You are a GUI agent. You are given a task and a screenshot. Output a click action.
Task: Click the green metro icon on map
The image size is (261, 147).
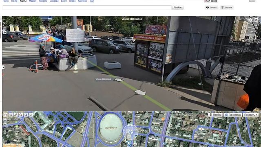[x=17, y=126]
